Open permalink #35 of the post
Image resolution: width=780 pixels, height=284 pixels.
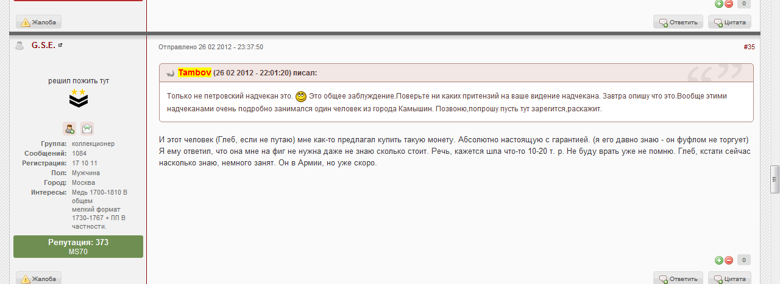coord(749,47)
